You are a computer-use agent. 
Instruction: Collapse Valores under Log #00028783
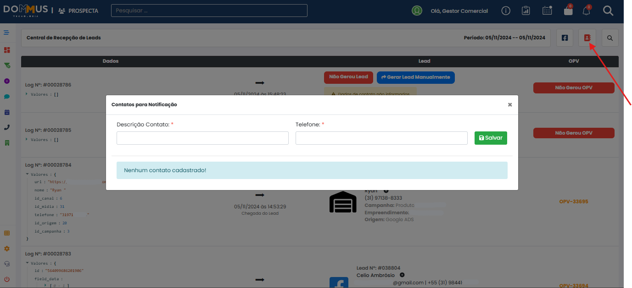(x=27, y=263)
